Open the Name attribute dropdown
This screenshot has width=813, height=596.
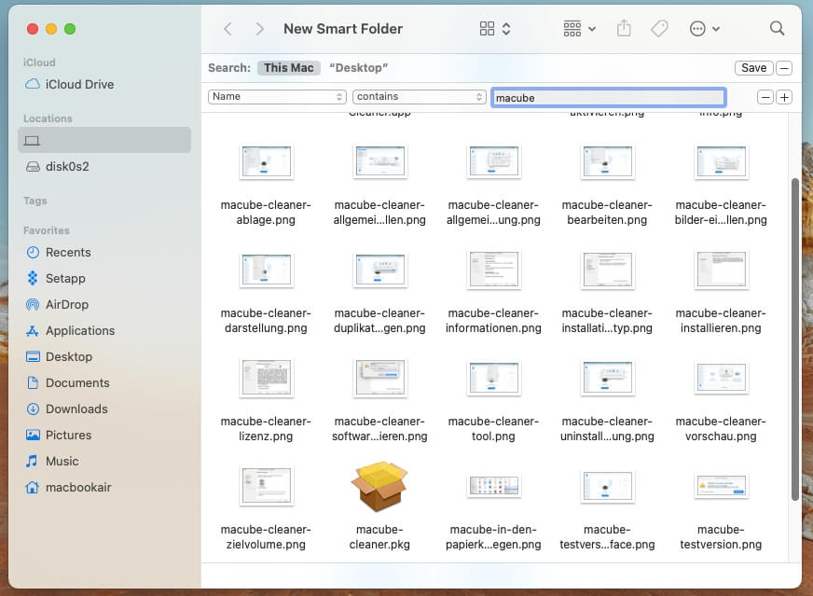click(x=277, y=96)
